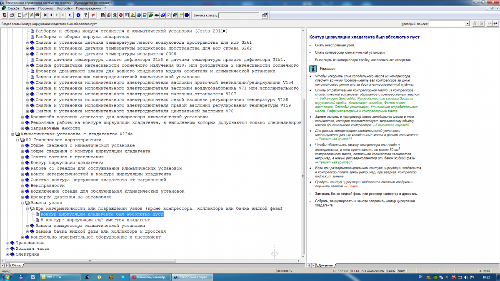Viewport: 500px width, 281px height.
Task: Expand the Заправочные ёмкости node
Action: [x=22, y=128]
